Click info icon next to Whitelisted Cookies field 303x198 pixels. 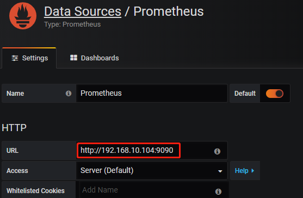tap(218, 191)
